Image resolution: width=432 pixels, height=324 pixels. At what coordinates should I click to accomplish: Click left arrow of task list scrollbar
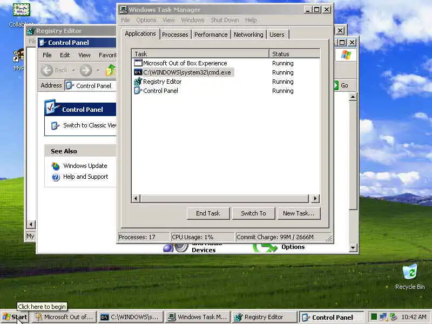pyautogui.click(x=136, y=199)
